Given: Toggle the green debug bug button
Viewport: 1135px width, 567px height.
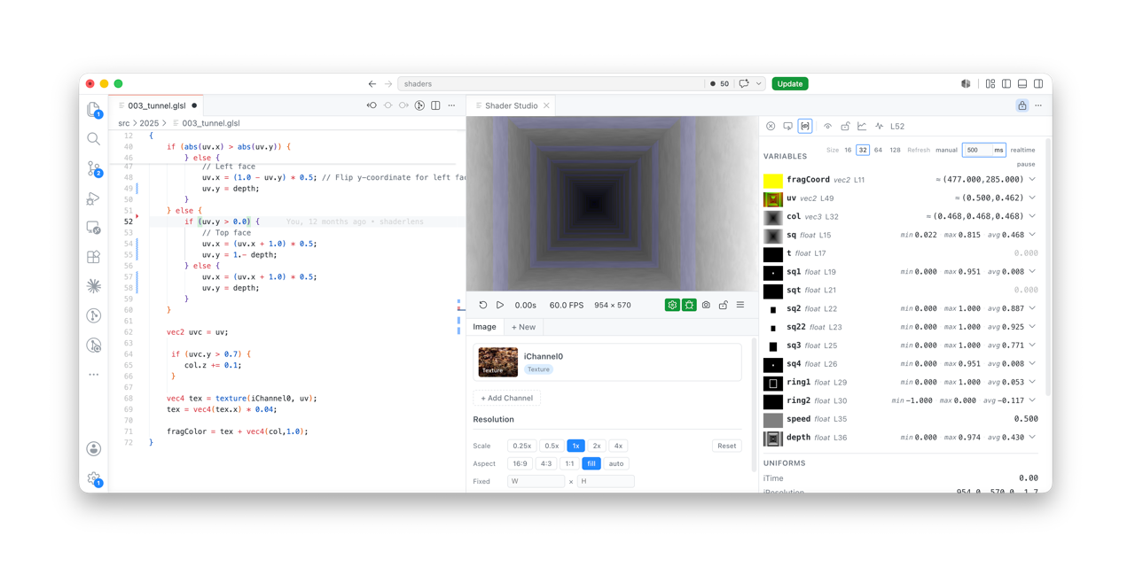Looking at the screenshot, I should pos(689,305).
